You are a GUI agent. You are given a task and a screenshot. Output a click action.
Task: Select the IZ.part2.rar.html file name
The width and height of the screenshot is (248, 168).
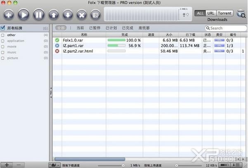point(78,51)
